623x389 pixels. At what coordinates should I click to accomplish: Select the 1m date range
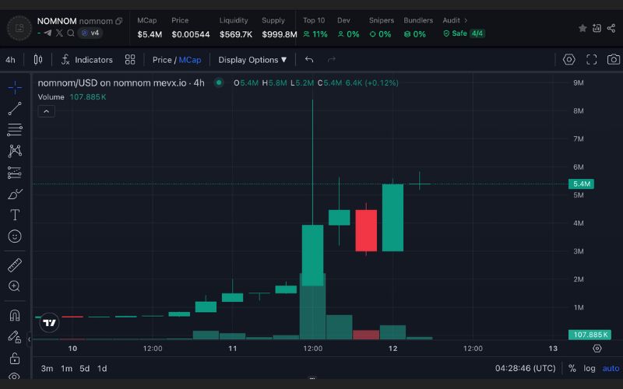click(66, 368)
